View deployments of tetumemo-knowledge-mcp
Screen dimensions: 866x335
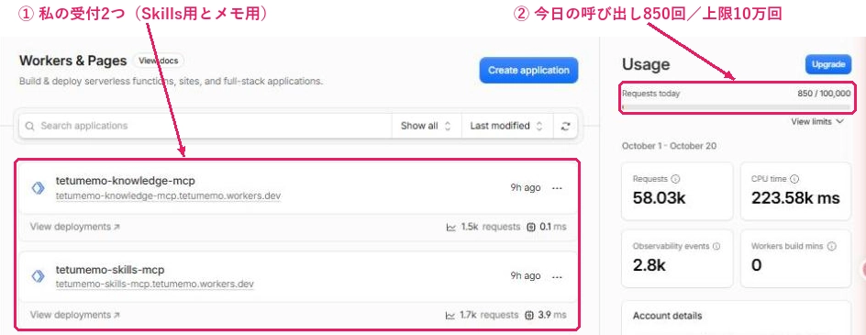coord(75,227)
